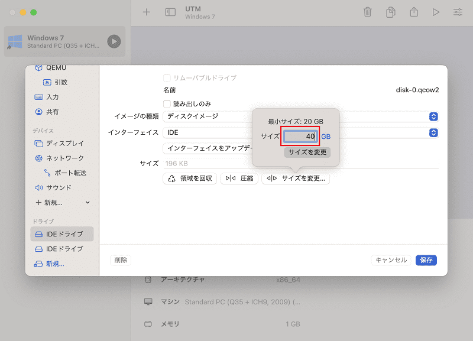Click the 196 KB size value

click(176, 164)
